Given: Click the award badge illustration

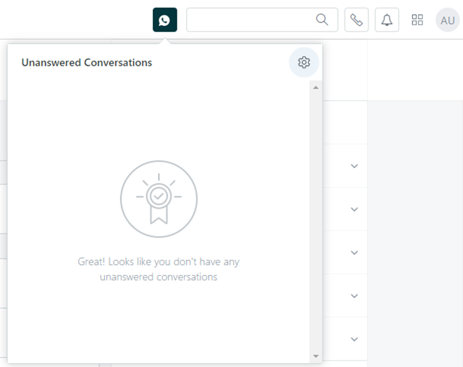Looking at the screenshot, I should pyautogui.click(x=158, y=199).
